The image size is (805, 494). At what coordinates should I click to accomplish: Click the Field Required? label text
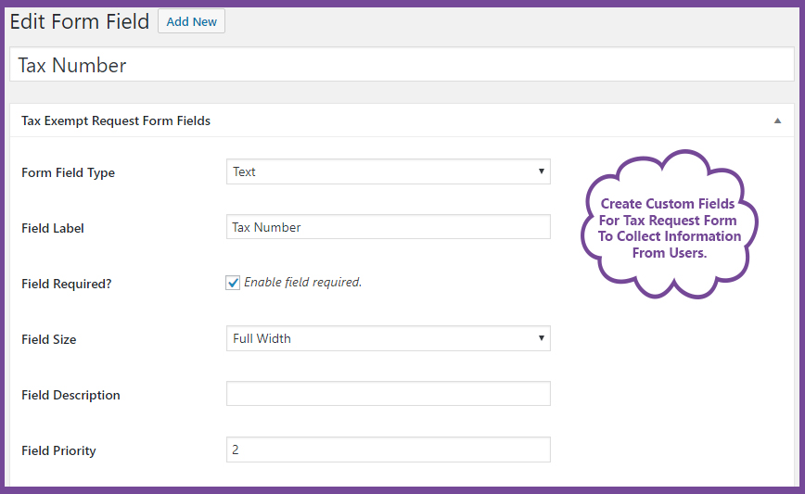tap(66, 285)
